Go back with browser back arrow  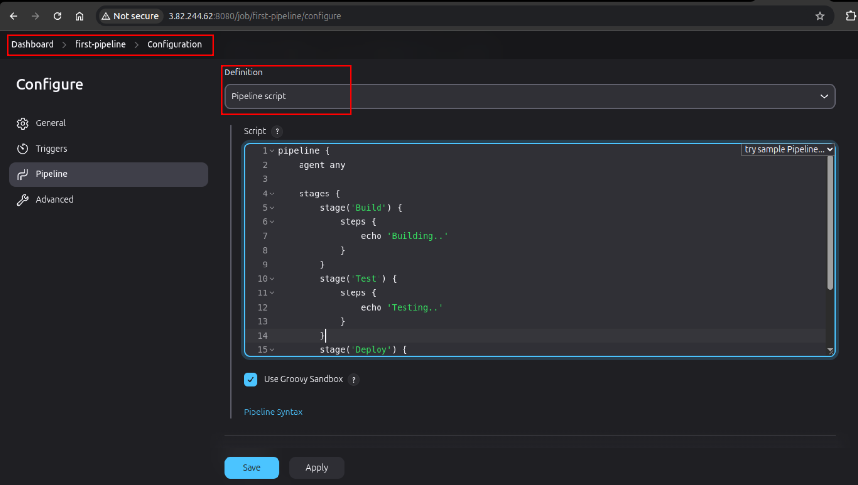click(x=14, y=16)
